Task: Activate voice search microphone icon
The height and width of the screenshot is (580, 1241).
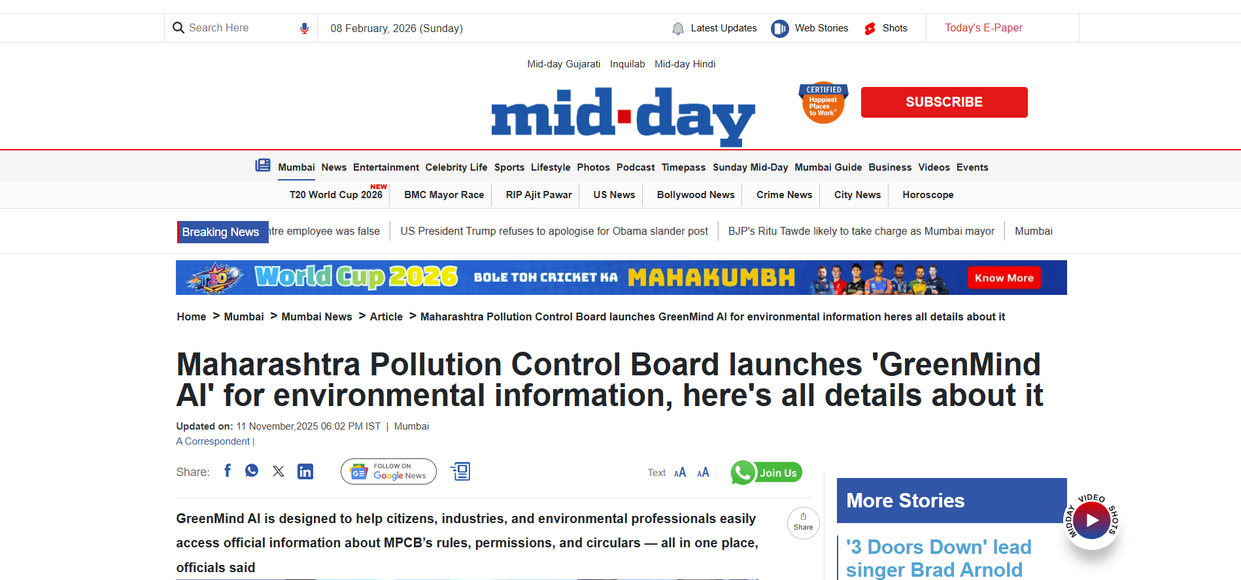Action: click(304, 28)
